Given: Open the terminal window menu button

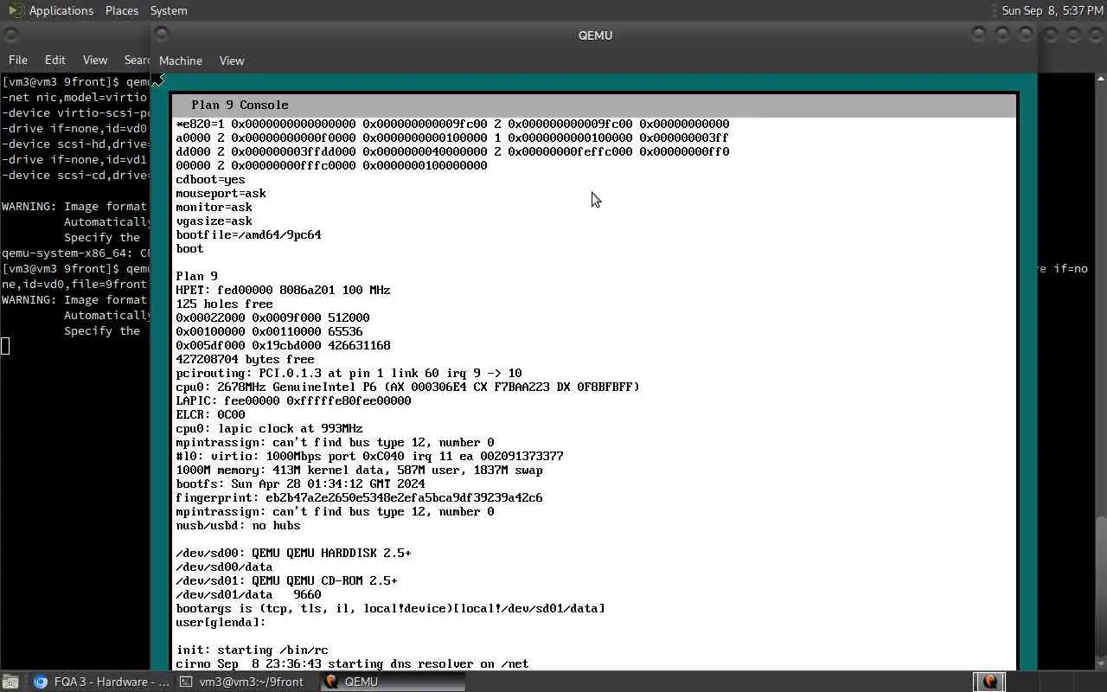Looking at the screenshot, I should tap(10, 35).
